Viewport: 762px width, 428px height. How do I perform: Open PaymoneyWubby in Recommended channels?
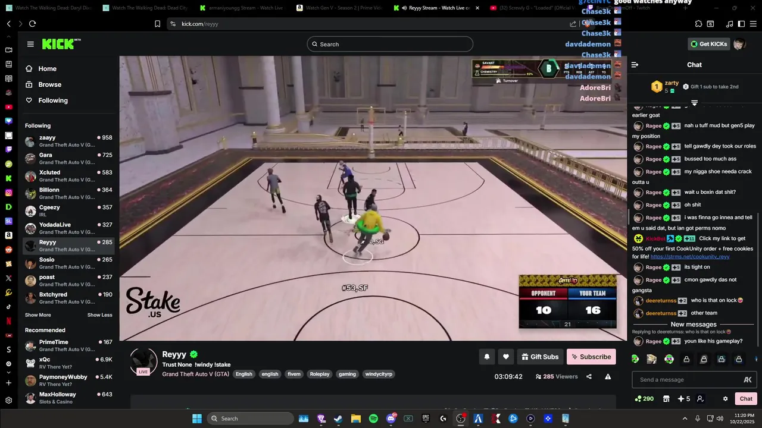pos(68,380)
